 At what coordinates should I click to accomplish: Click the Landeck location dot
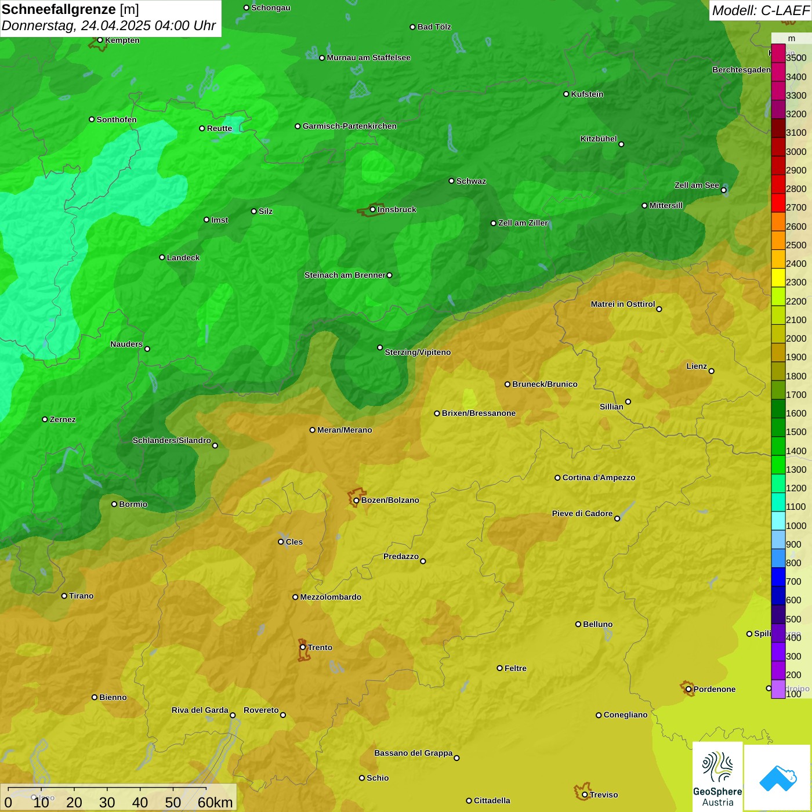pos(162,258)
